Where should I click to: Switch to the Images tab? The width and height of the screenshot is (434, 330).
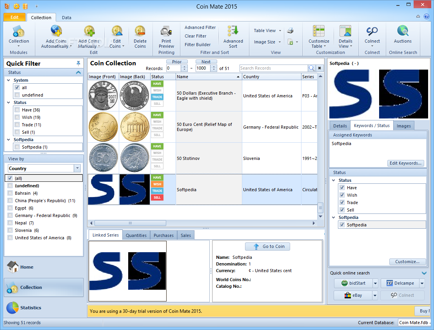[x=403, y=126]
